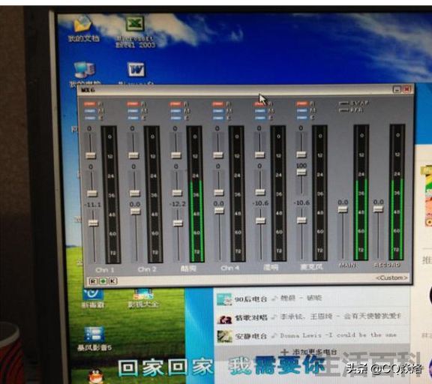Toggle the red button on the 麦克风 channel
This screenshot has height=384, width=432.
point(302,103)
